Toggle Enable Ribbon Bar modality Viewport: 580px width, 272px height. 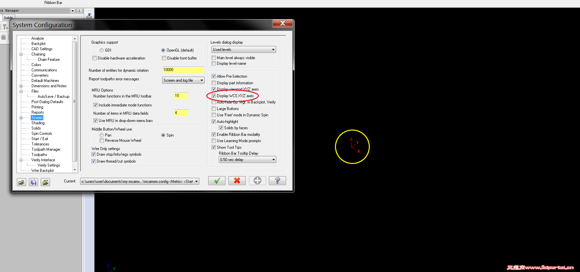pos(214,135)
